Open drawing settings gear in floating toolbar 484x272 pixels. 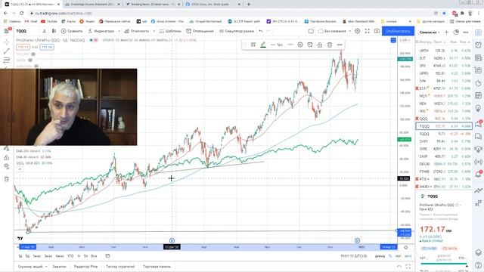(300, 45)
